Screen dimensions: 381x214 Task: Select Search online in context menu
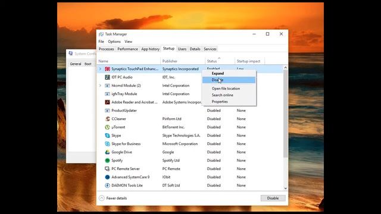point(222,95)
